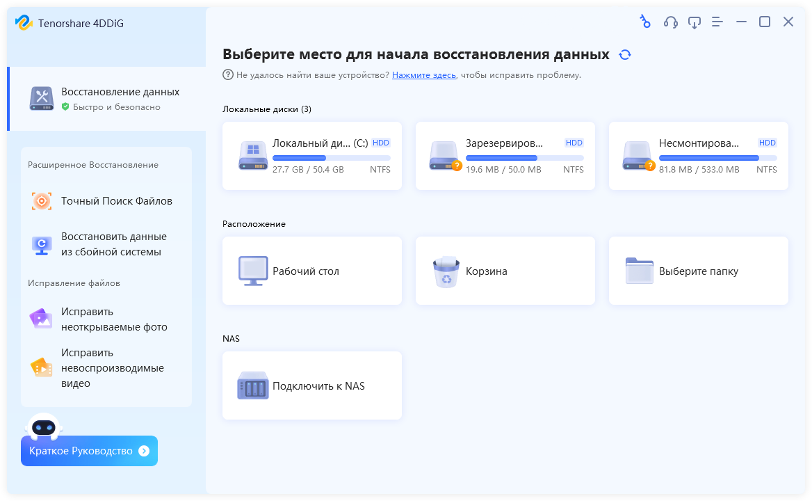Click the update download icon in title bar
812x501 pixels.
coord(694,22)
